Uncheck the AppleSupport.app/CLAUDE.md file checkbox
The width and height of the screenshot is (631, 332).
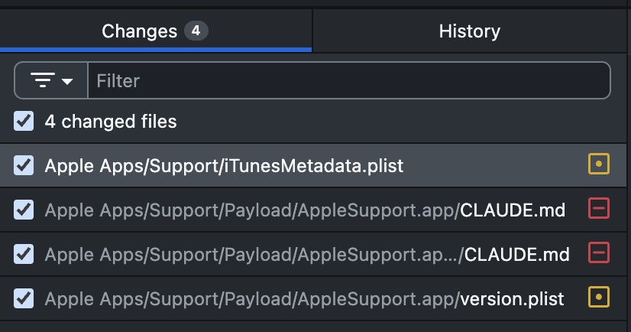pos(24,210)
